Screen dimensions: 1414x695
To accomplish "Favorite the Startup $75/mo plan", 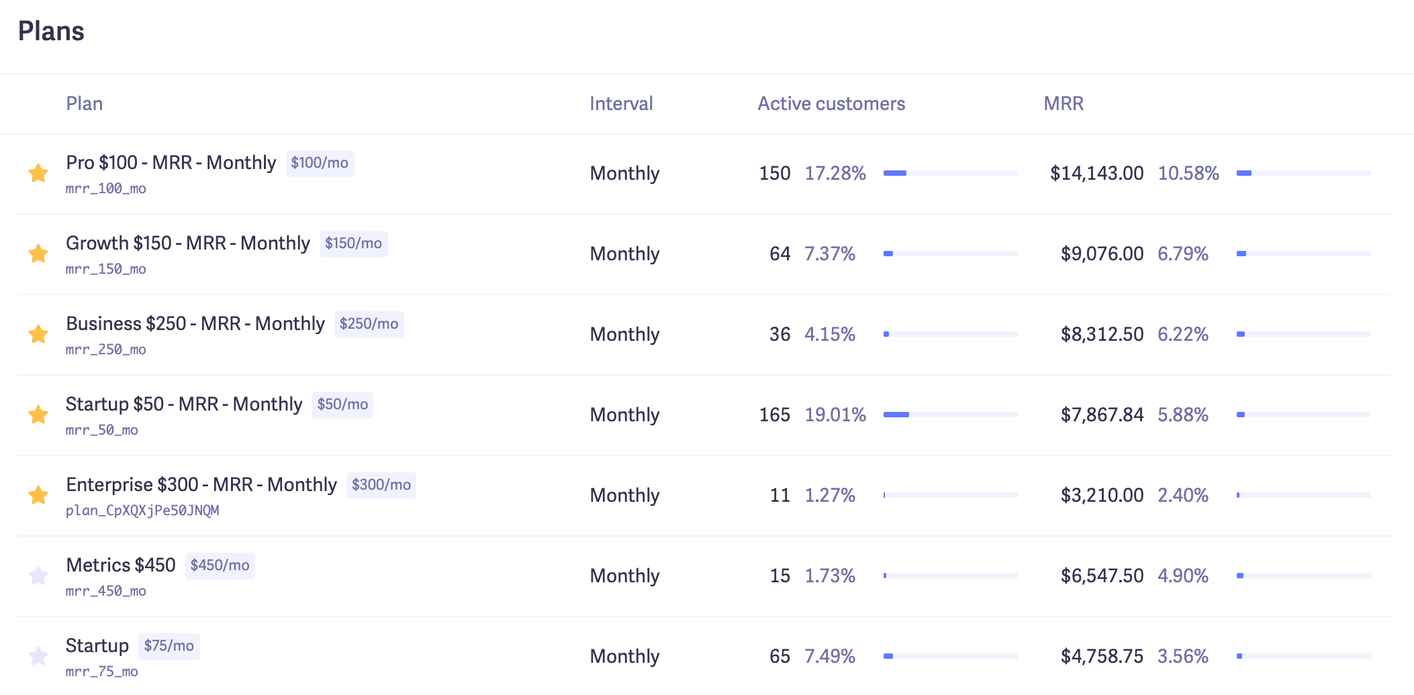I will pyautogui.click(x=38, y=654).
